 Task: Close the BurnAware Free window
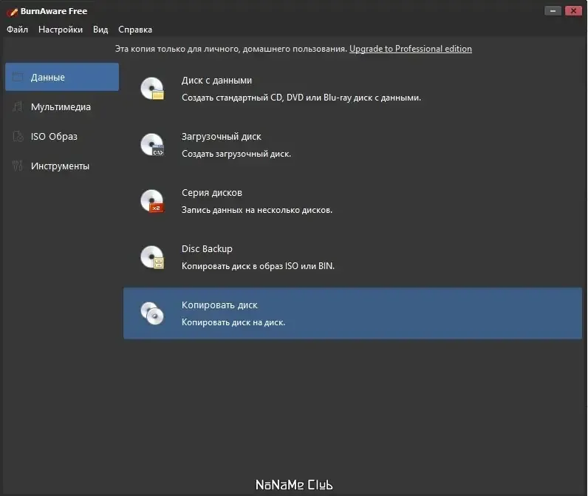(x=573, y=11)
